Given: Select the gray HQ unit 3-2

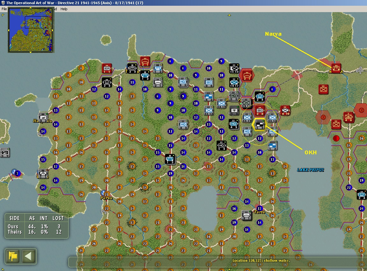Looking at the screenshot, I should tap(183, 82).
